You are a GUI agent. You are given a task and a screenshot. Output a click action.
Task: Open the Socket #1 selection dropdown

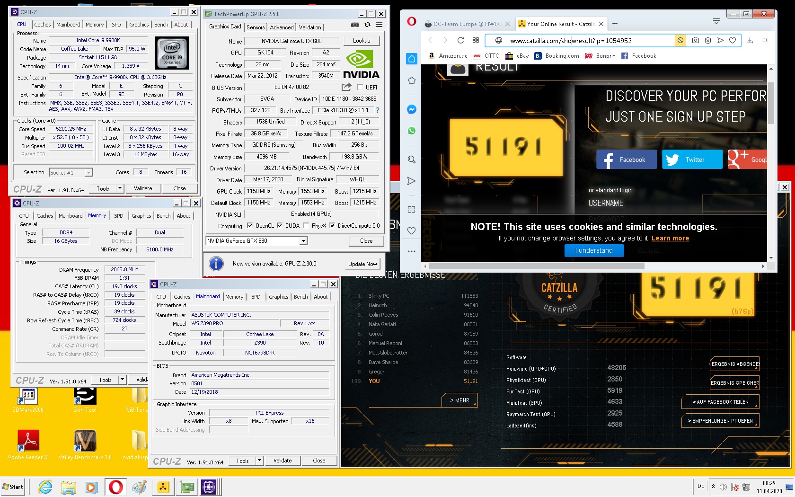(88, 173)
